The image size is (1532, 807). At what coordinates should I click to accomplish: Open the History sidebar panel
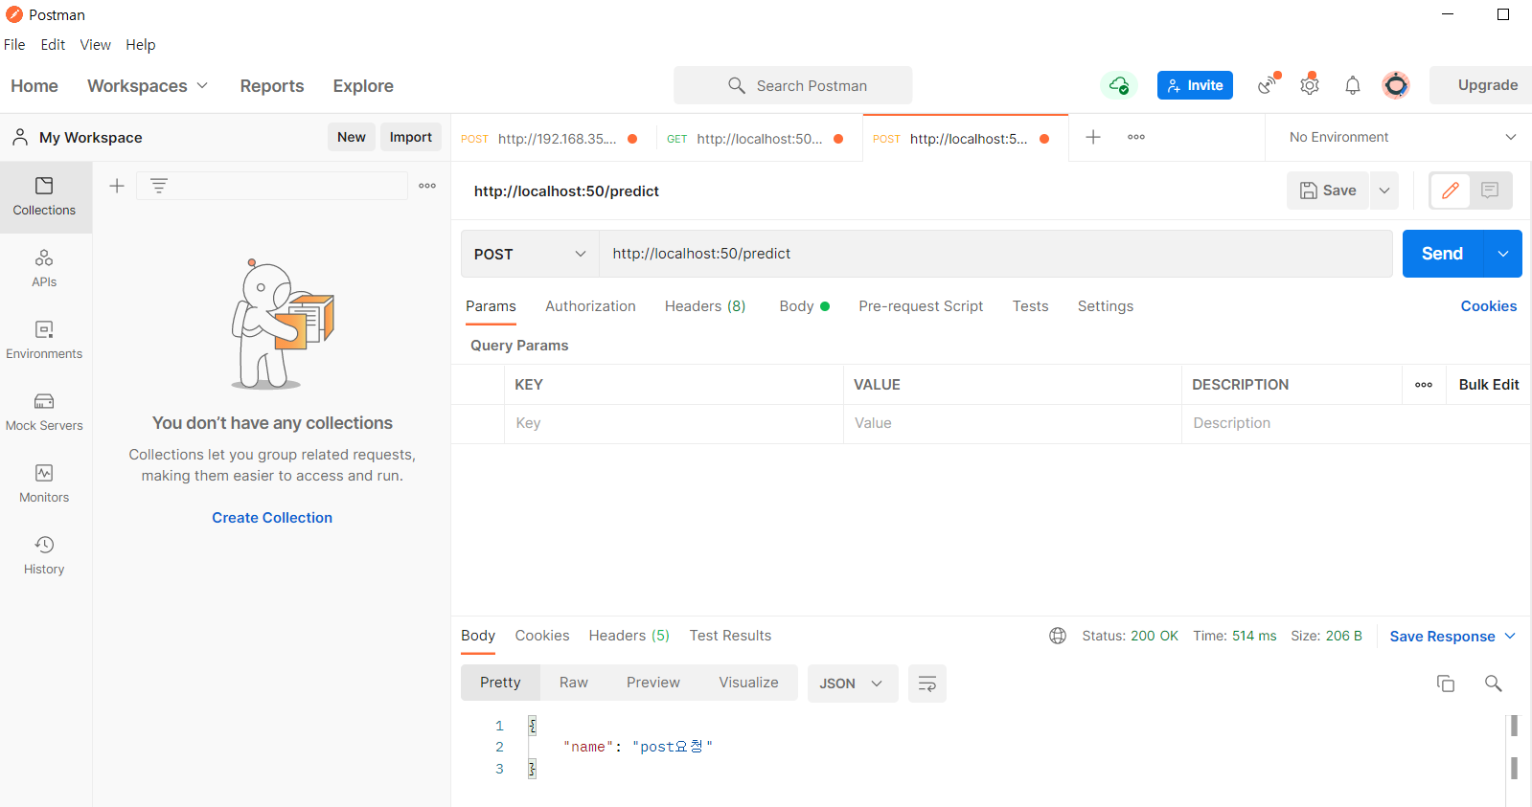click(x=44, y=555)
